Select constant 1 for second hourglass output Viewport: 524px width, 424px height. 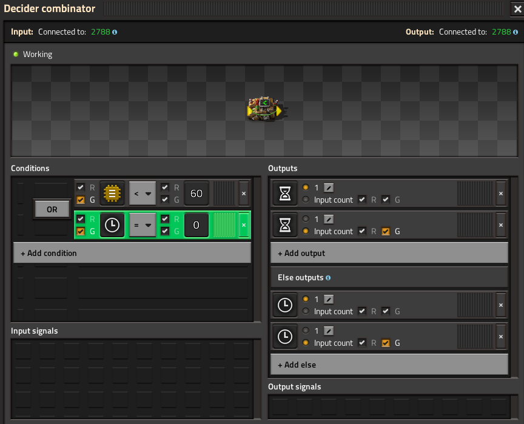pyautogui.click(x=306, y=219)
